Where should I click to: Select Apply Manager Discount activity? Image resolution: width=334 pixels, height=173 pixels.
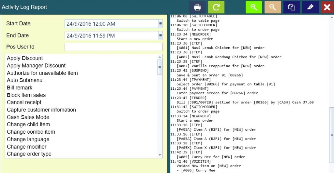pos(36,66)
